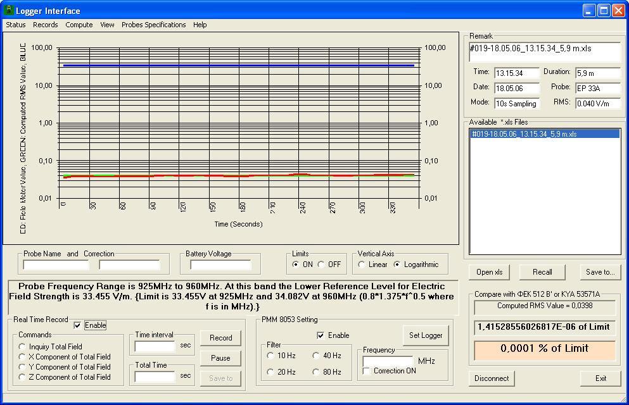This screenshot has height=405, width=629.
Task: Click the Time (Seconds) axis label
Action: 238,224
